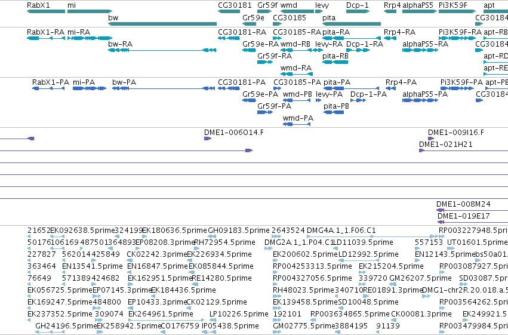Select the mi-RA transcript label

[79, 32]
